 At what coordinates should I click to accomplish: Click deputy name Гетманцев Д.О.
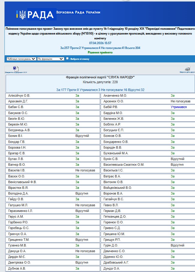tap(115, 216)
